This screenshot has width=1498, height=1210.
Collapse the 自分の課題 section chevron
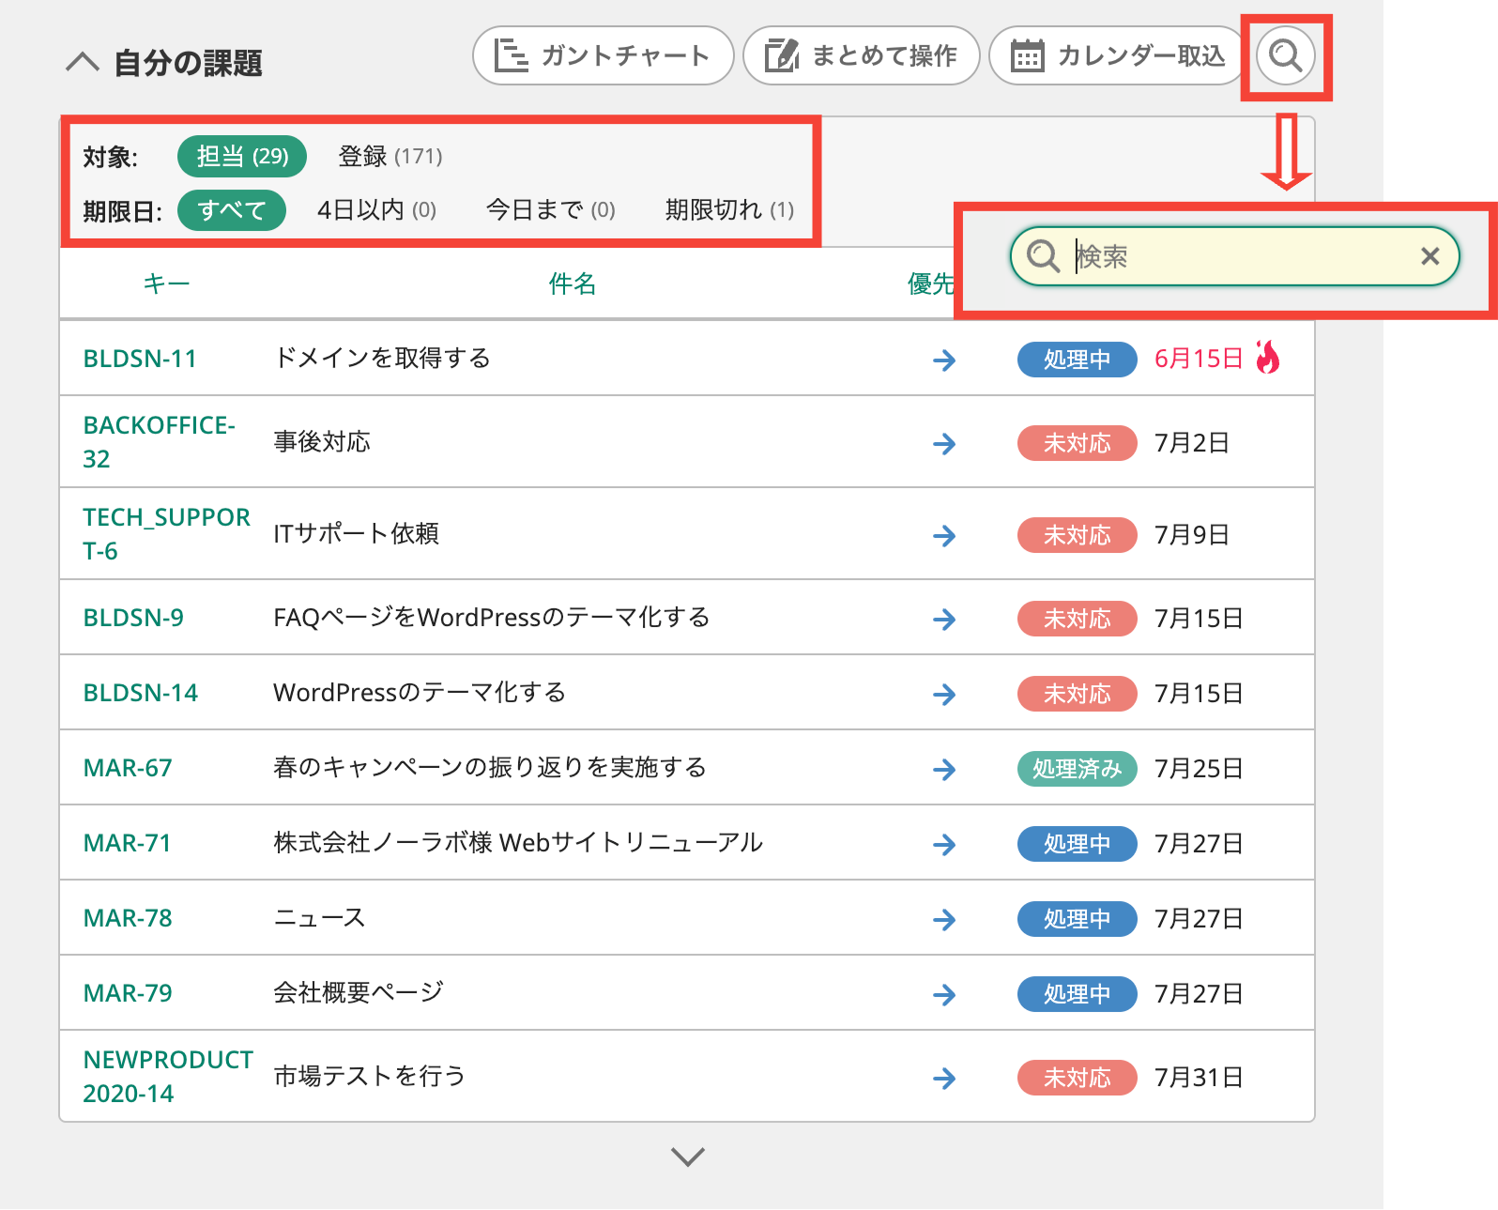pyautogui.click(x=83, y=63)
